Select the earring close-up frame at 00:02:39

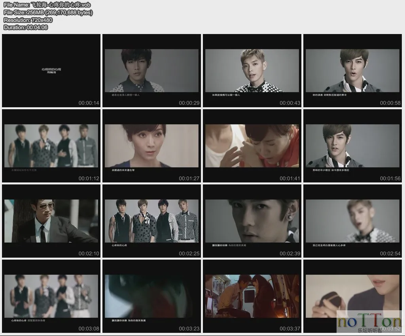point(252,221)
